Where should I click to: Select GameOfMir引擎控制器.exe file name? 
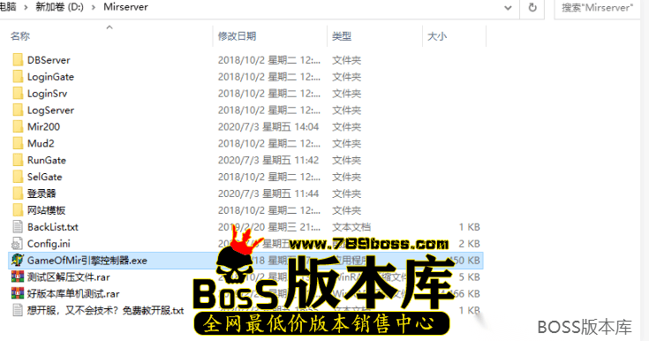[87, 261]
